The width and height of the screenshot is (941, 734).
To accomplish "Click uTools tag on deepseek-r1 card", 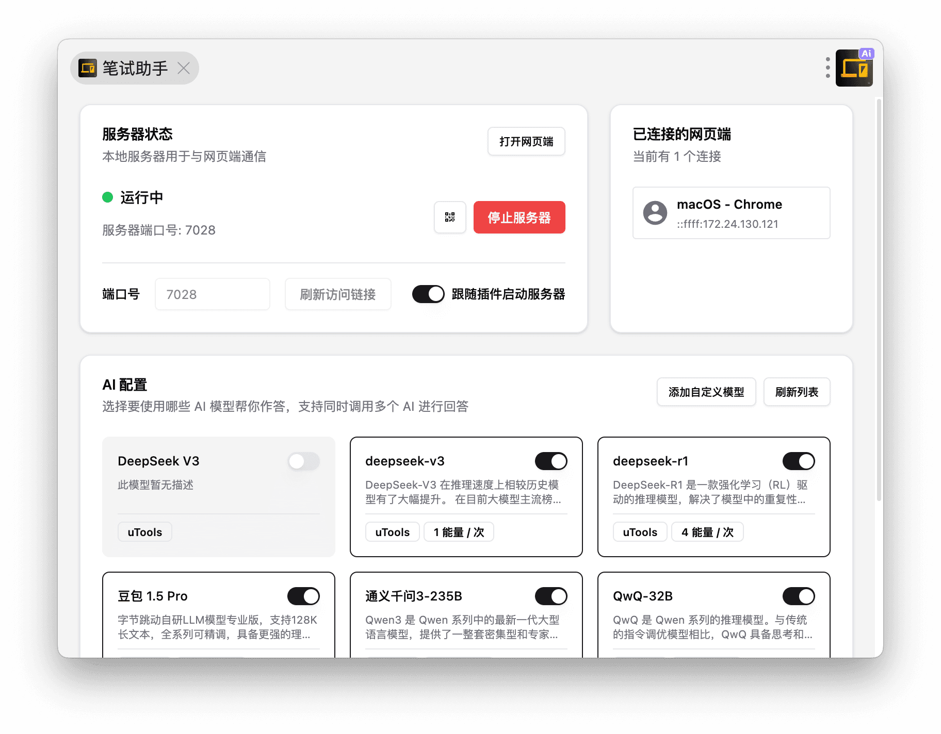I will point(640,532).
